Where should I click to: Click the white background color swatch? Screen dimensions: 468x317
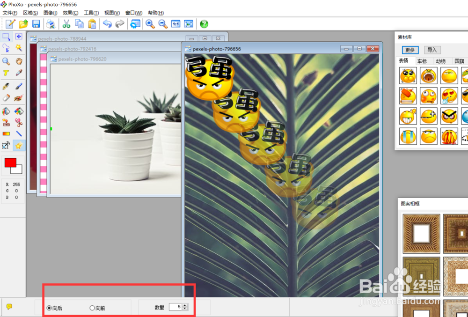[x=19, y=170]
